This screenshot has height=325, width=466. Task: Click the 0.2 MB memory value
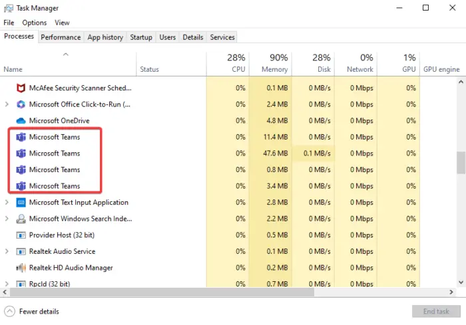pos(277,268)
